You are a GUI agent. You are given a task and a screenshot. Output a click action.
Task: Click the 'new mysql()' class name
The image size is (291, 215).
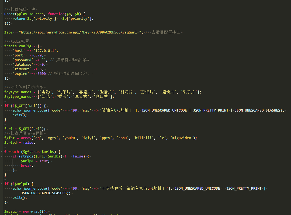tap(36, 211)
